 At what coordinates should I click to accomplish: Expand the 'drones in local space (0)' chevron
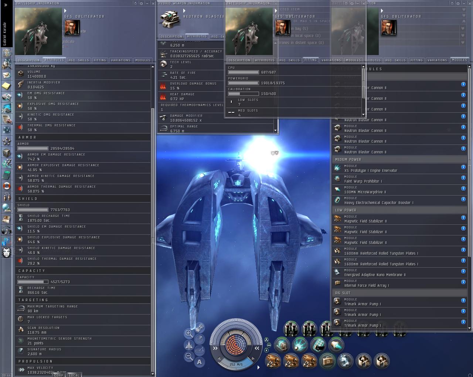pyautogui.click(x=463, y=35)
